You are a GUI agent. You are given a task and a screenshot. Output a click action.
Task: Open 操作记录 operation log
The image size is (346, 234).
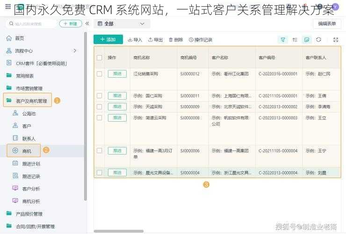click(x=201, y=40)
